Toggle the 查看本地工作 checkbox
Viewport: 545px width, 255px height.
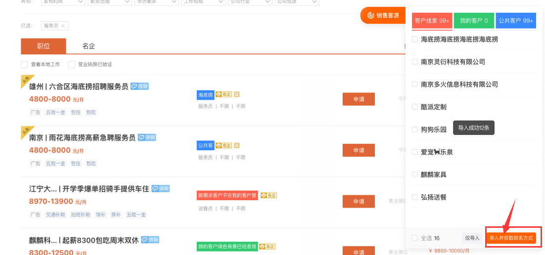click(24, 65)
